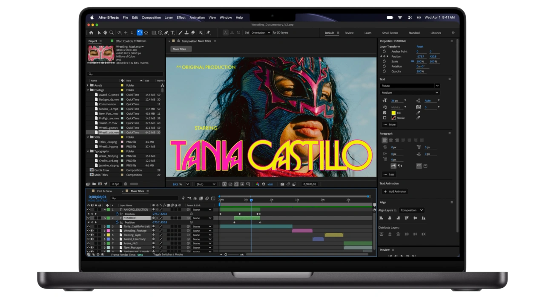Image resolution: width=545 pixels, height=304 pixels.
Task: Select the Puppet Pin tool
Action: point(208,33)
